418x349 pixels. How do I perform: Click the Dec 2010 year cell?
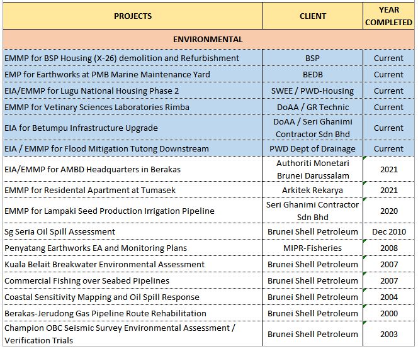click(x=388, y=231)
